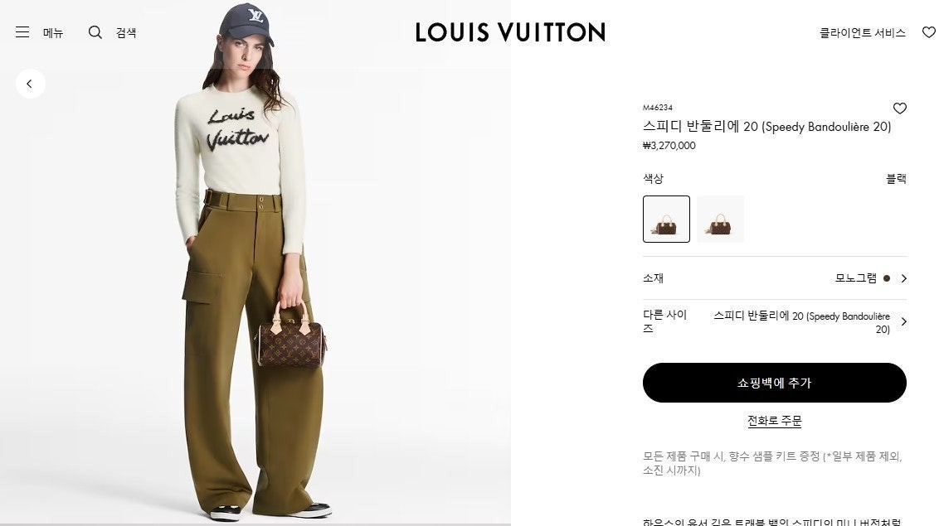Click 메뉴 menu label
Image resolution: width=939 pixels, height=526 pixels.
coord(53,33)
